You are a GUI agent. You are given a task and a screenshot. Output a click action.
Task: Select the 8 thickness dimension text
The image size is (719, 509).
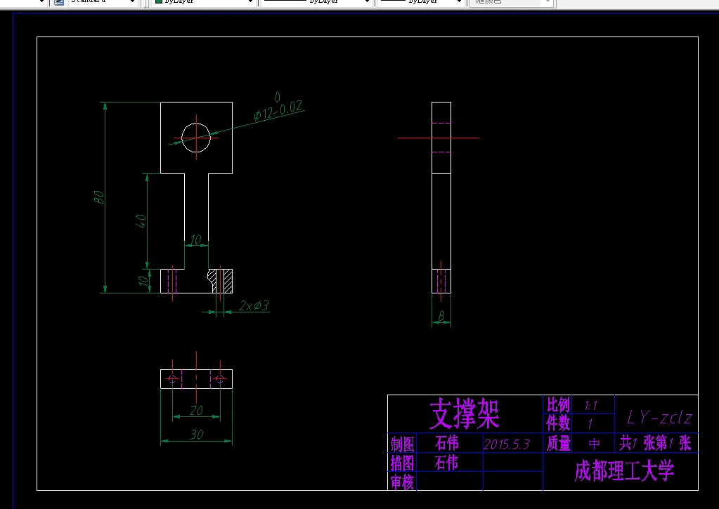point(441,316)
